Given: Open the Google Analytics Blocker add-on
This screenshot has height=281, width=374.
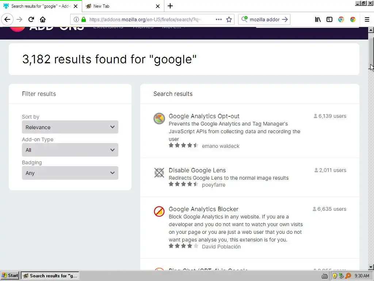Looking at the screenshot, I should click(x=203, y=209).
